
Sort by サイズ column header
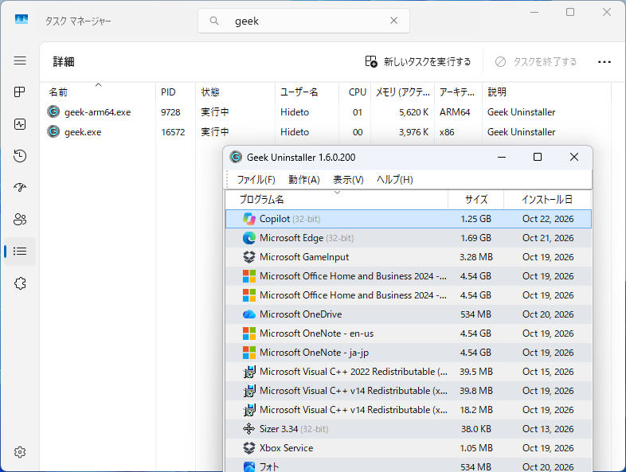(x=476, y=200)
